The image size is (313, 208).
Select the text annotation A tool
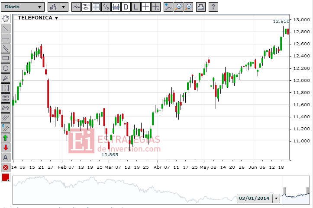tap(6, 158)
